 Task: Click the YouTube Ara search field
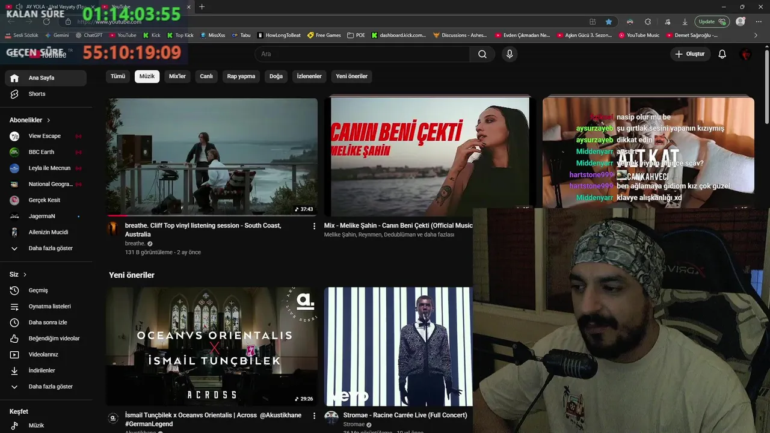(363, 54)
